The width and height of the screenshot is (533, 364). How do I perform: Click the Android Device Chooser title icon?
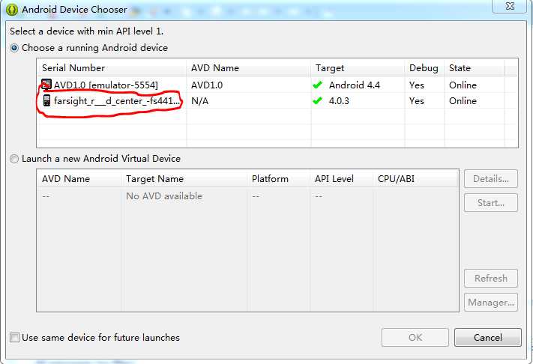point(12,10)
